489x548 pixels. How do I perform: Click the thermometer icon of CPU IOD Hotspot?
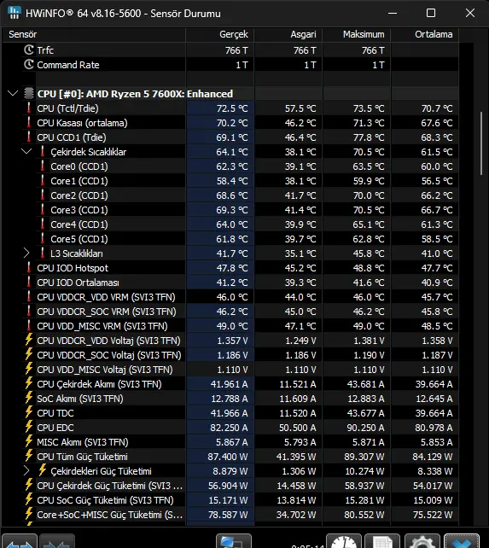[29, 268]
